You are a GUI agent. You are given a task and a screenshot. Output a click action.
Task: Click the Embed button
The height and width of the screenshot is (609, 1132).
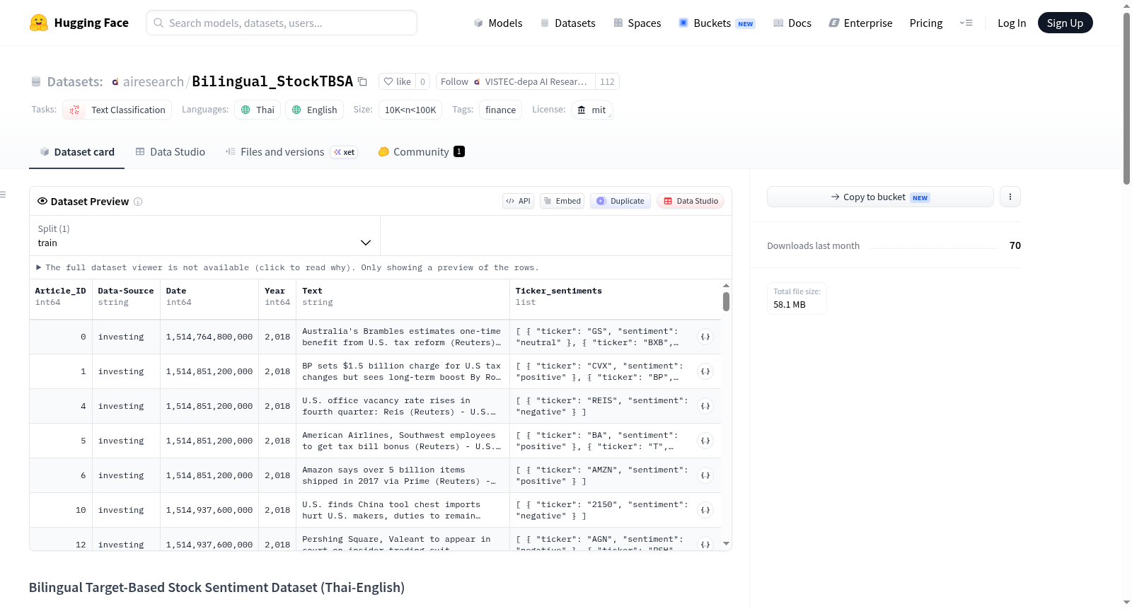(x=562, y=201)
